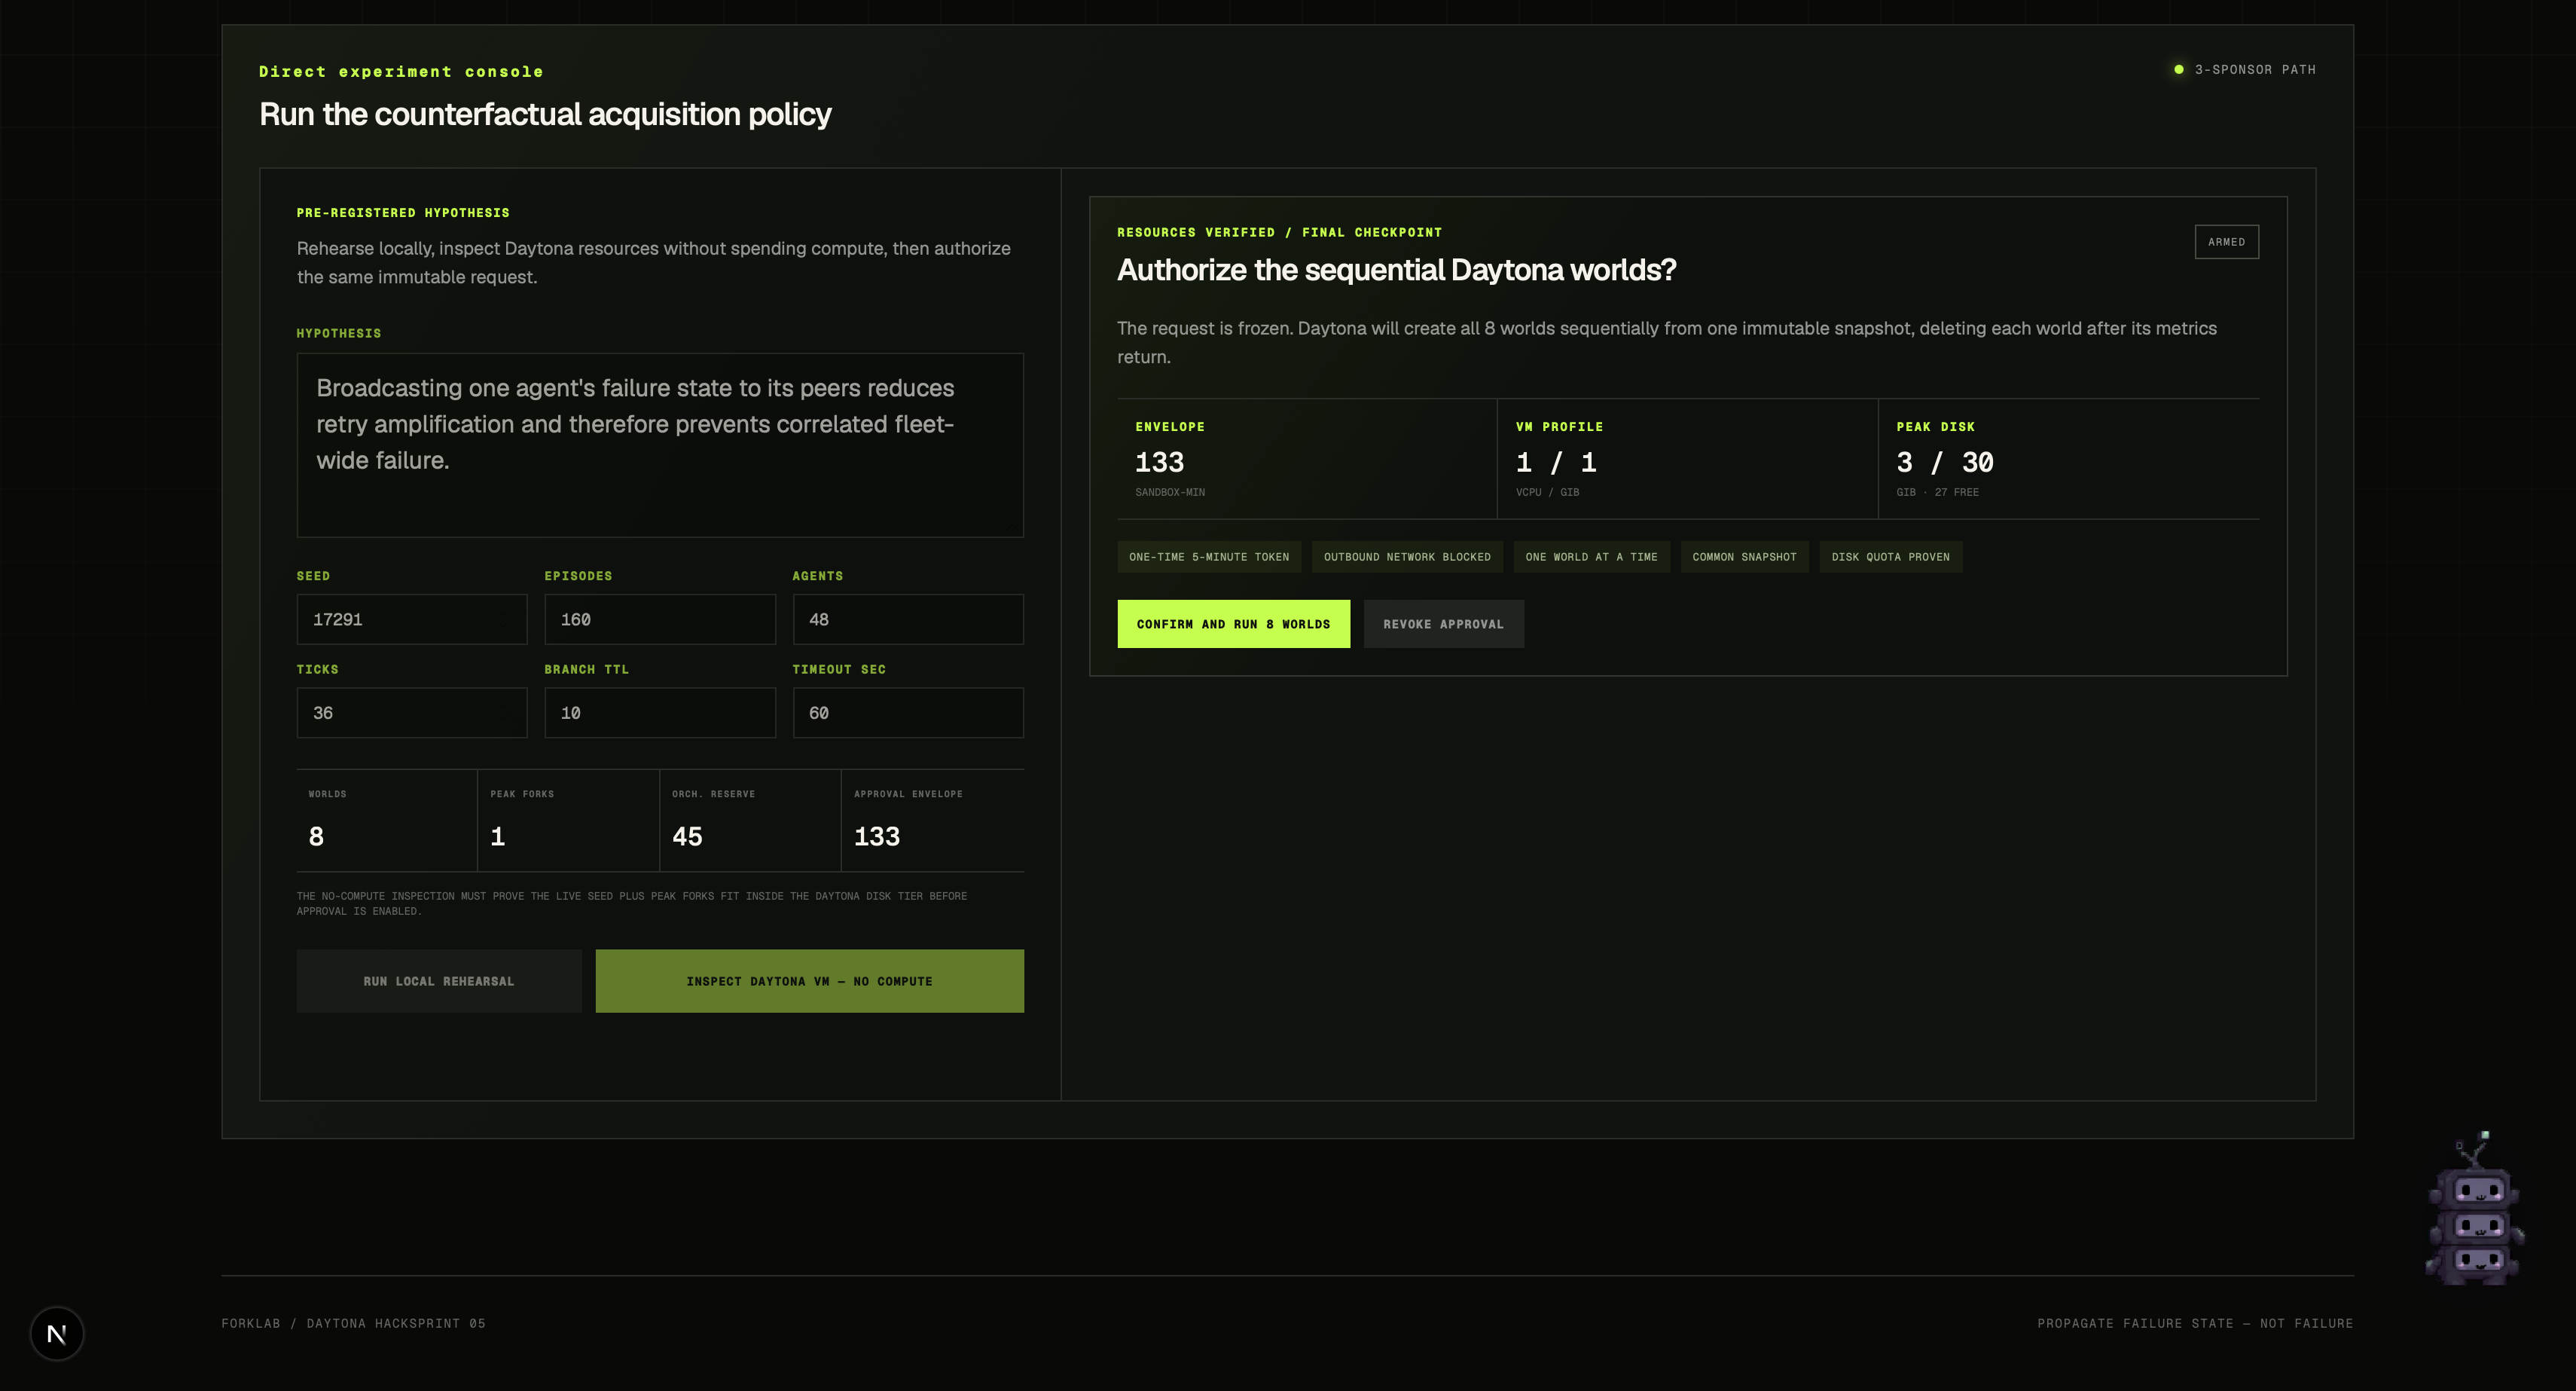Click the Peak Forks stat value 1

coord(498,836)
